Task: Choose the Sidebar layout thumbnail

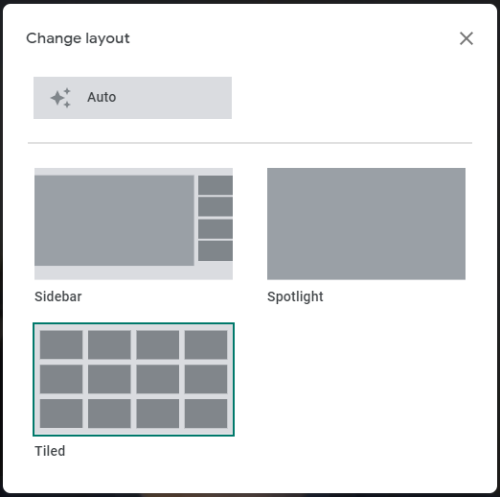Action: (133, 224)
